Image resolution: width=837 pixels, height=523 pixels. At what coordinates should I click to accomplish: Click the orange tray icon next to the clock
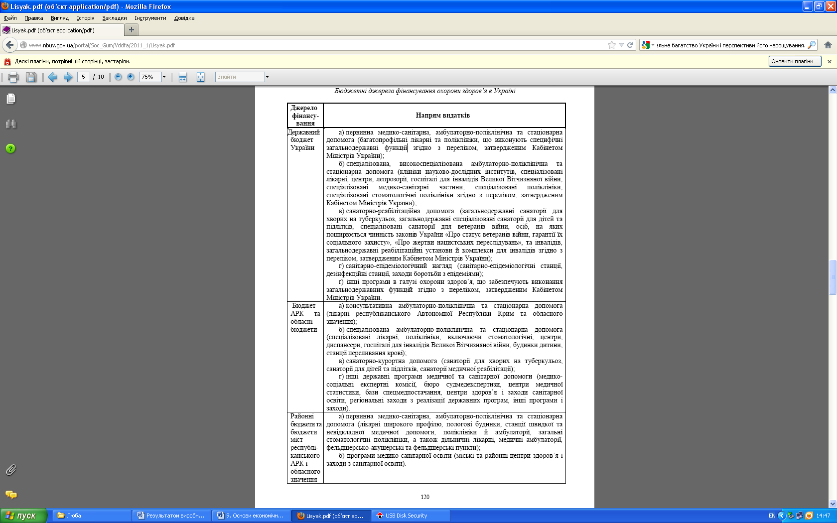coord(809,516)
